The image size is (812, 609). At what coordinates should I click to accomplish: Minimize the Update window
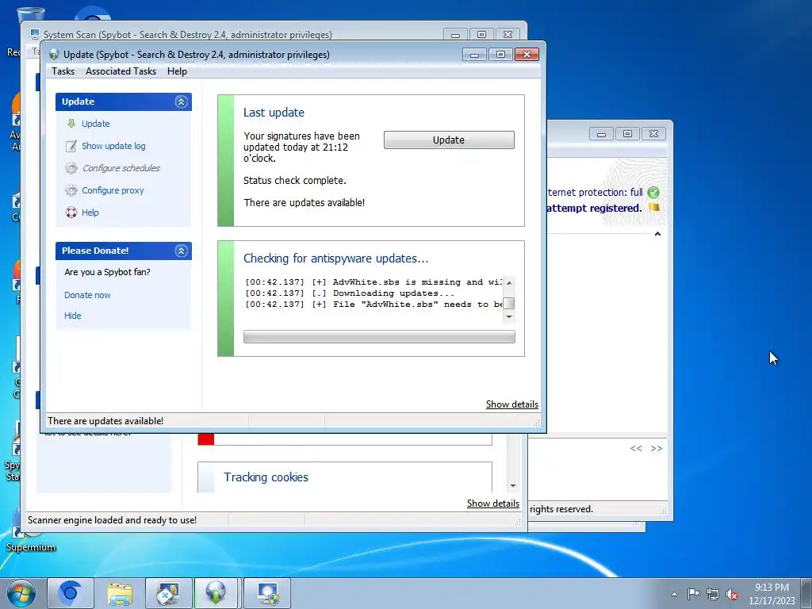tap(474, 55)
